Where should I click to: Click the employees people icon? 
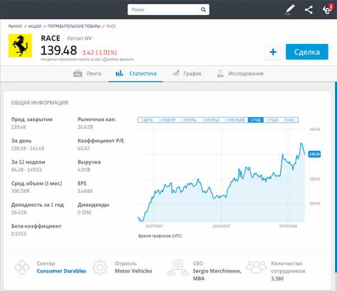(x=256, y=267)
